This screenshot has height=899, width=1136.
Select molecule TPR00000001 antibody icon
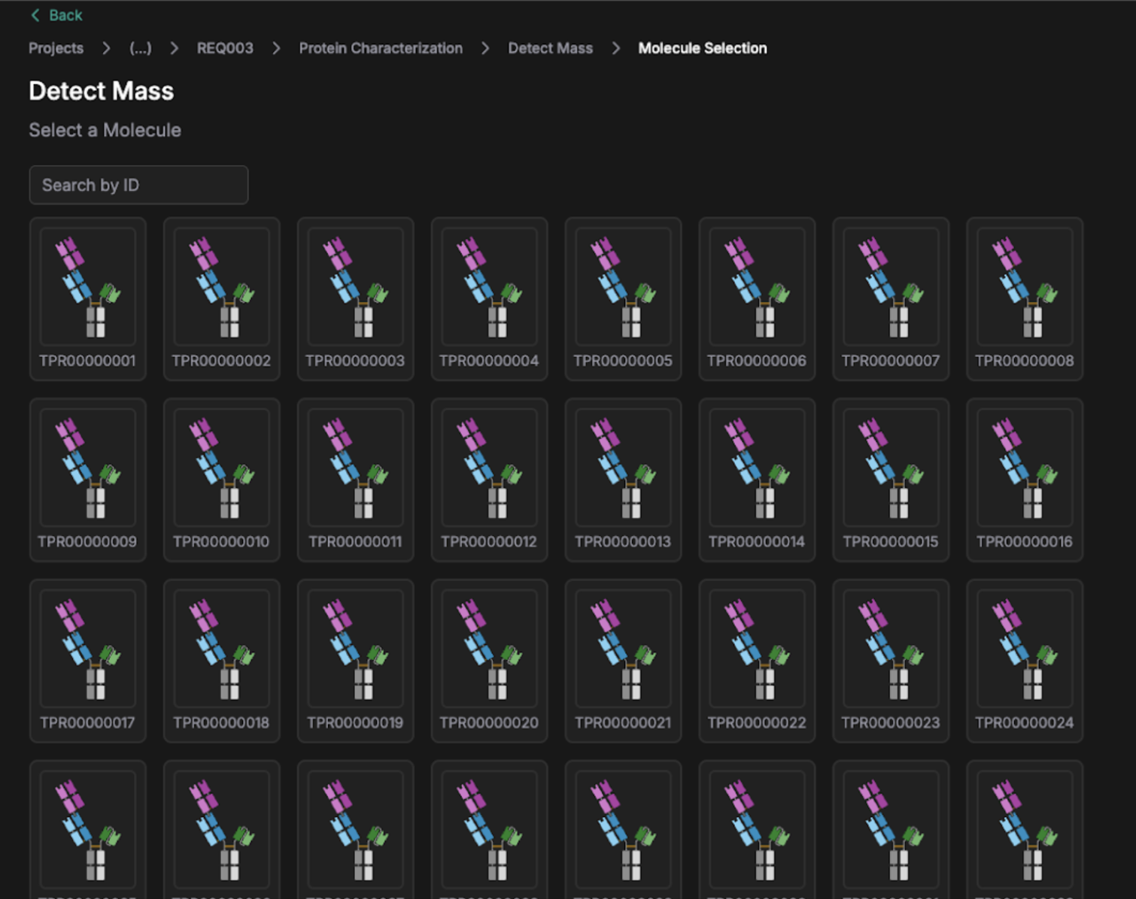pyautogui.click(x=88, y=287)
